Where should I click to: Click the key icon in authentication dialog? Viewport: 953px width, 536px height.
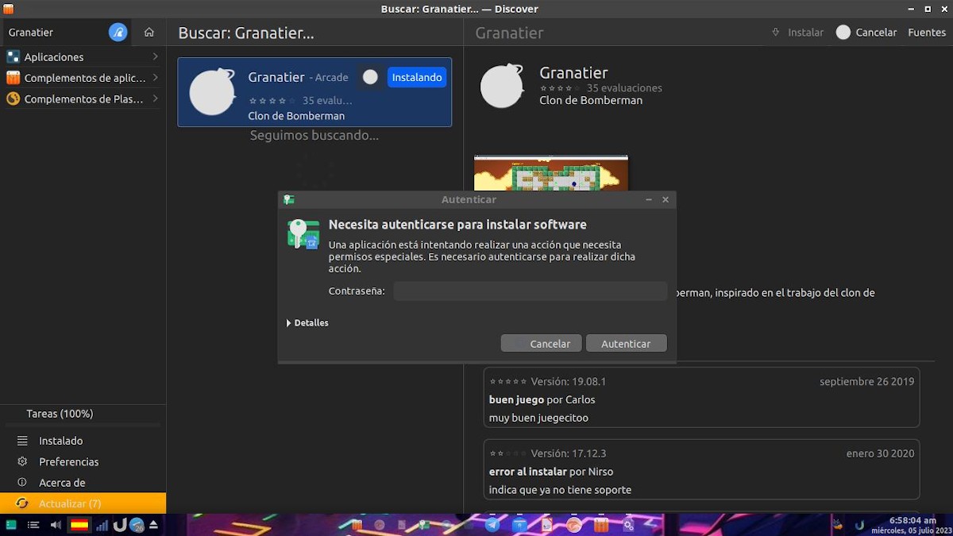[303, 234]
